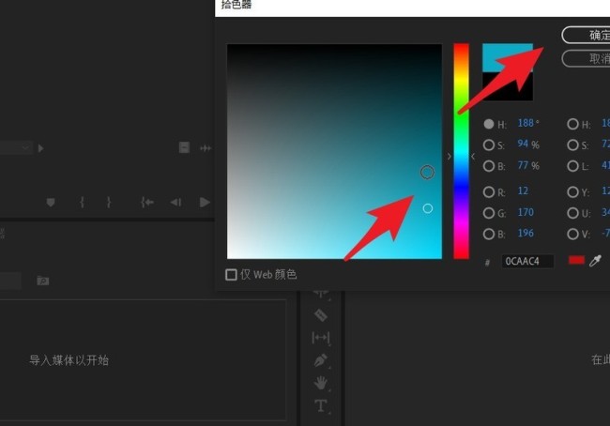
Task: Select the Y radio button in YUV
Action: 572,191
